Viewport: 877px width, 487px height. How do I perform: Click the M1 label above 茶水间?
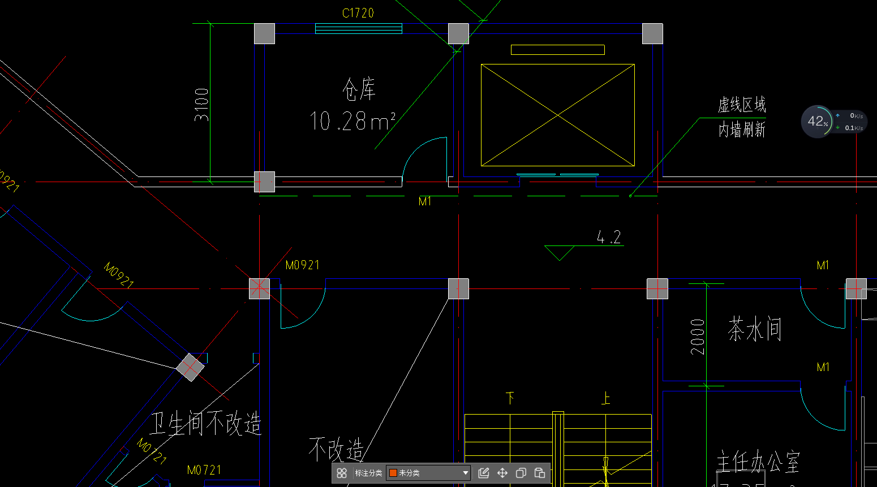pos(823,265)
